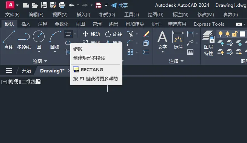The image size is (247, 143).
Task: Open the 格式(O) menu
Action: point(107,15)
